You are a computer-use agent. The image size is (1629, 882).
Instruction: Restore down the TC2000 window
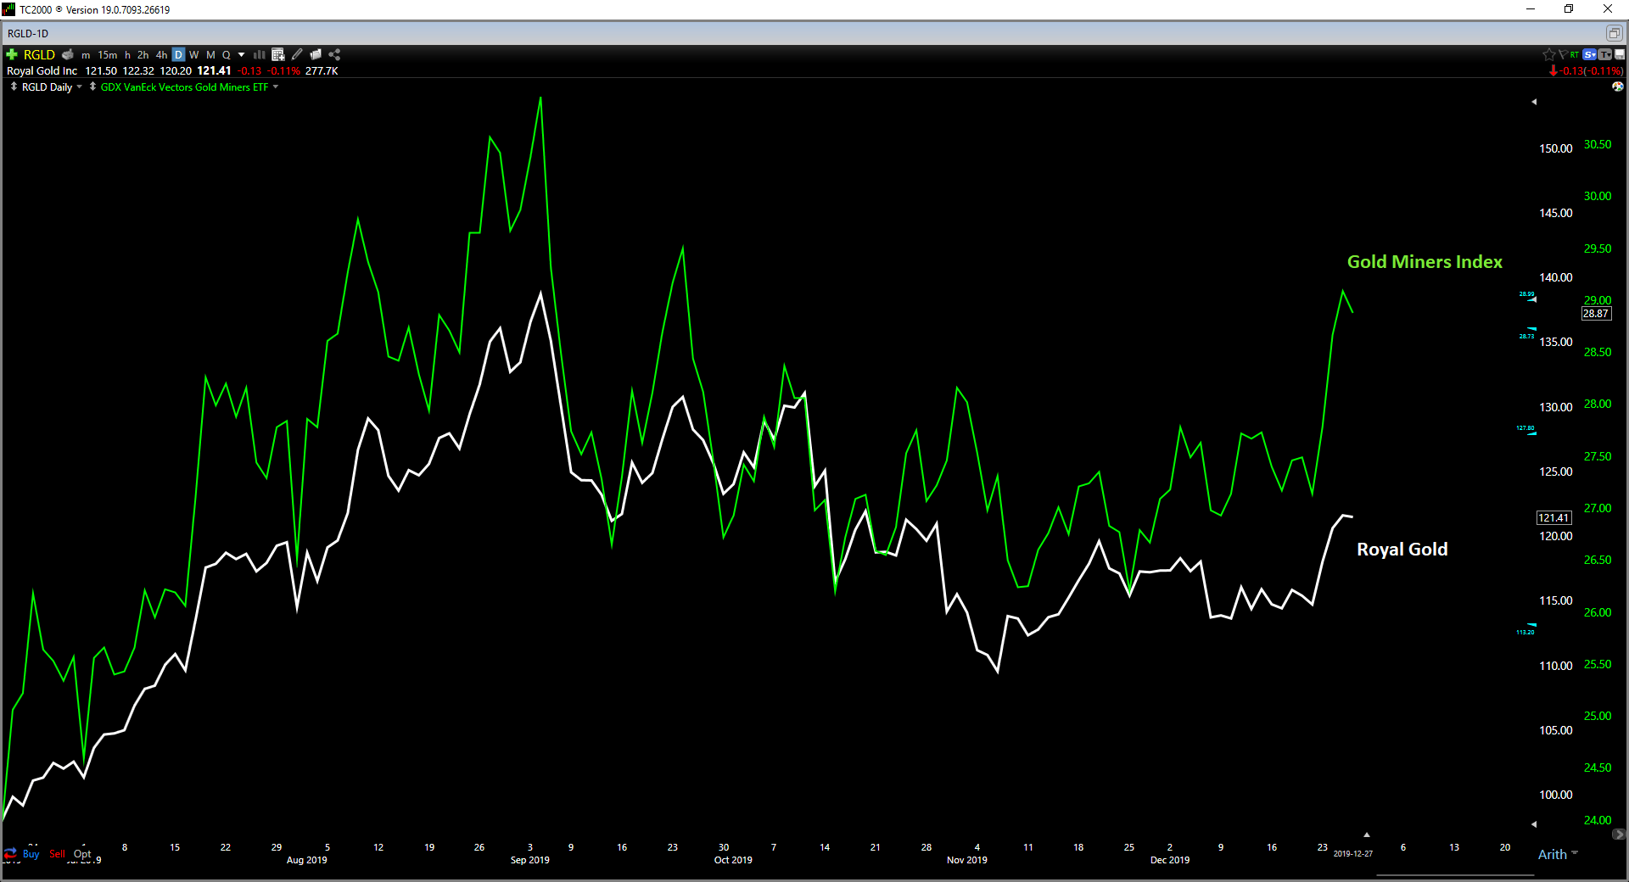click(1569, 9)
